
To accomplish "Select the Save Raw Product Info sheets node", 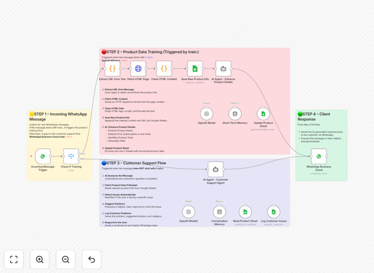I will (x=195, y=69).
